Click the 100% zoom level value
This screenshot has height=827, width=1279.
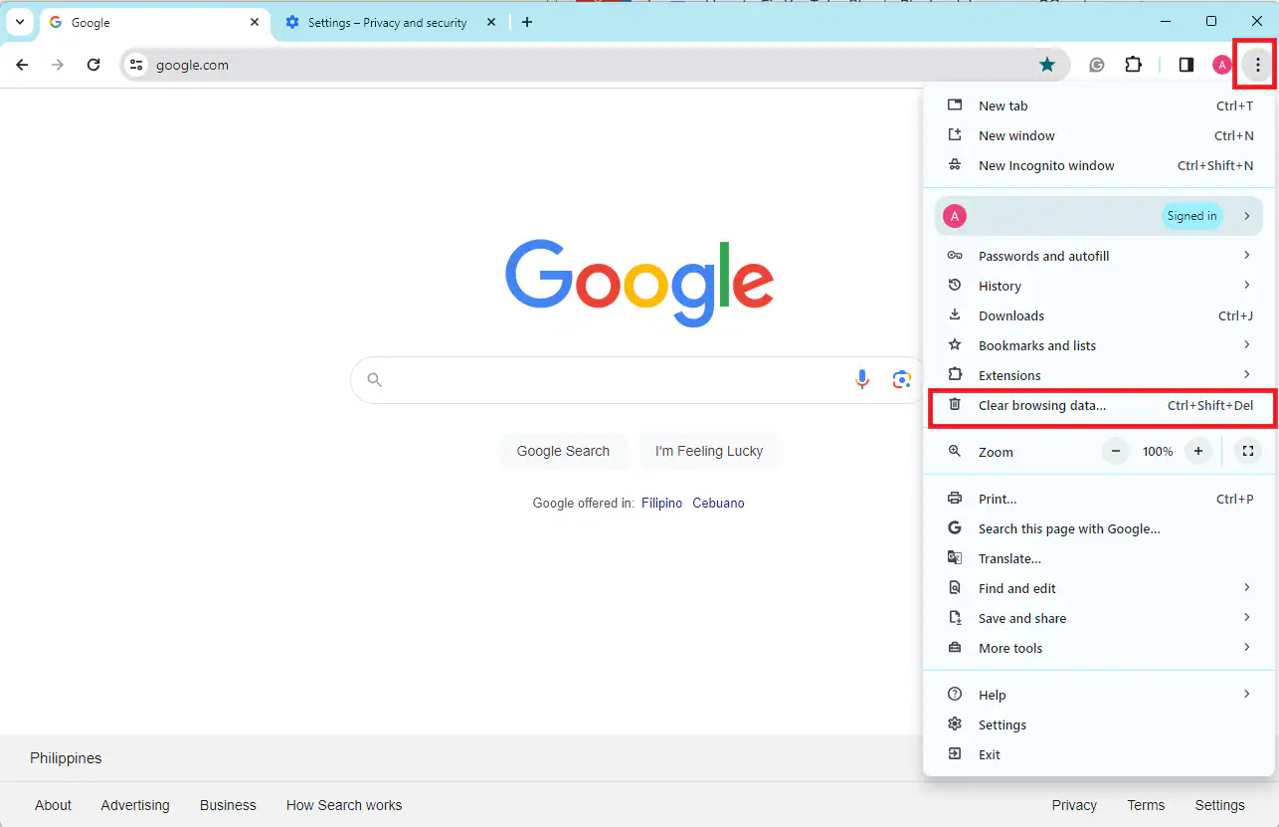point(1157,451)
